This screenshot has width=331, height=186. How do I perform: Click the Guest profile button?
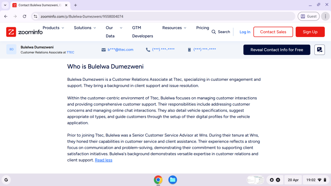coord(308,16)
